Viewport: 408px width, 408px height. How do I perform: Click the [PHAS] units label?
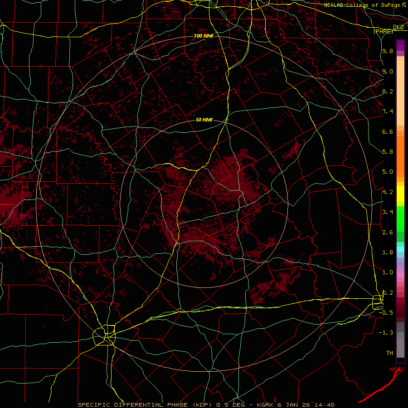pyautogui.click(x=383, y=31)
